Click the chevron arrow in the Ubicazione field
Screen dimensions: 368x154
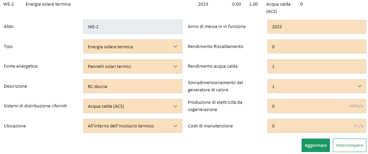(175, 126)
